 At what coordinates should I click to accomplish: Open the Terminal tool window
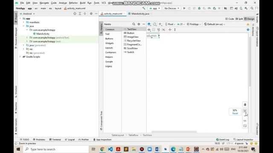(x=55, y=139)
